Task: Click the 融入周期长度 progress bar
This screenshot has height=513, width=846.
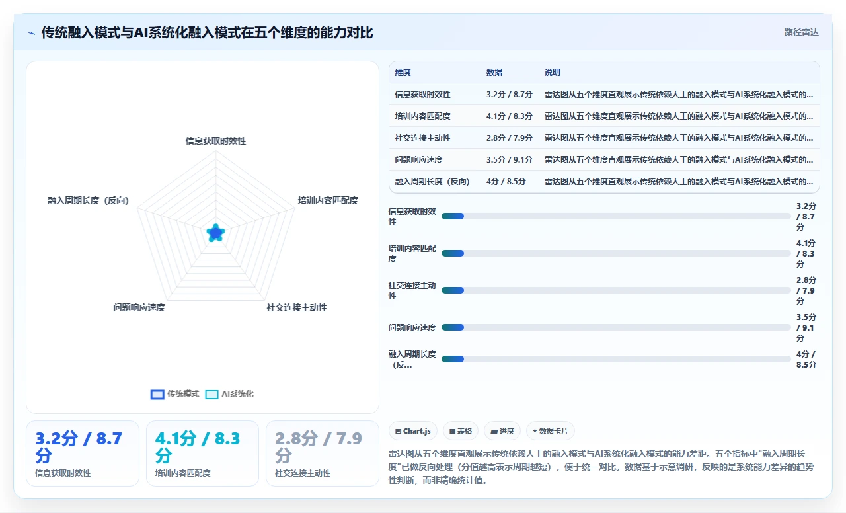Action: [616, 359]
